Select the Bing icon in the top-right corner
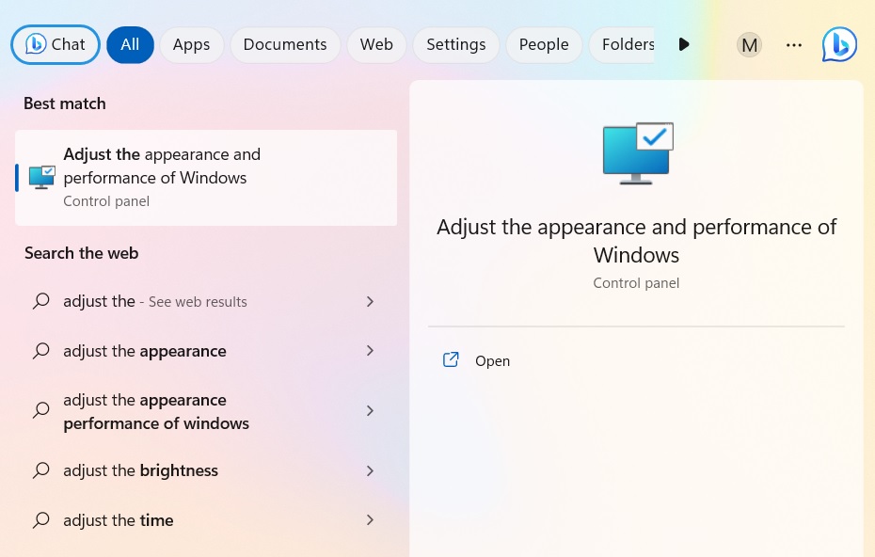 pyautogui.click(x=838, y=44)
